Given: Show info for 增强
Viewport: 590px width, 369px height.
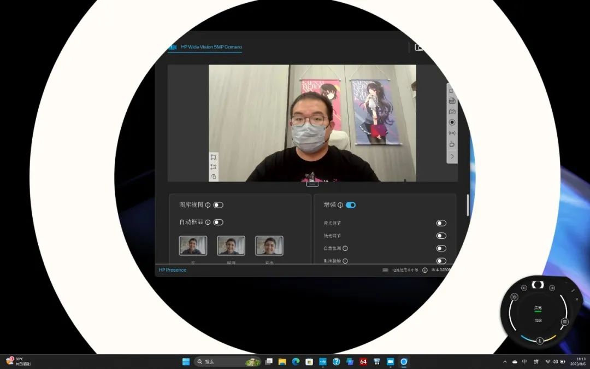Looking at the screenshot, I should point(340,205).
